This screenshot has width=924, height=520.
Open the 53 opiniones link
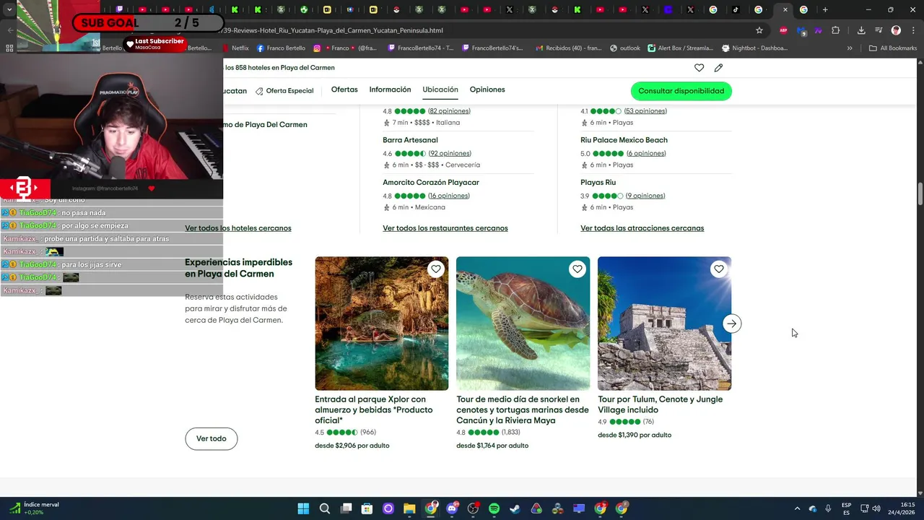coord(645,111)
